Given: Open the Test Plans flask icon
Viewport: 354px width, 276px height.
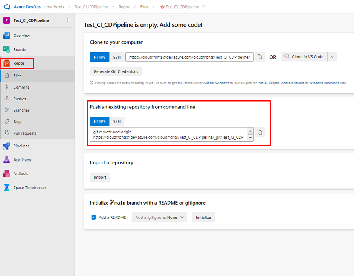Looking at the screenshot, I should pyautogui.click(x=6, y=160).
